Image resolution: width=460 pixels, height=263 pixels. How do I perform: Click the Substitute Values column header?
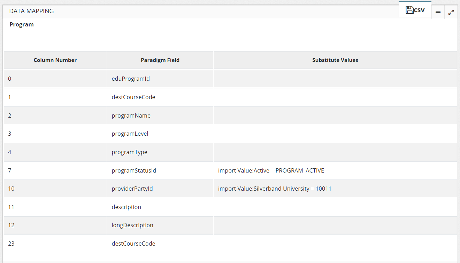pos(335,60)
